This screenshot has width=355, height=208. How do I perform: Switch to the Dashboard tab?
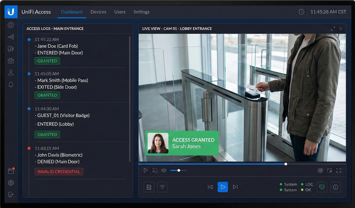point(71,12)
